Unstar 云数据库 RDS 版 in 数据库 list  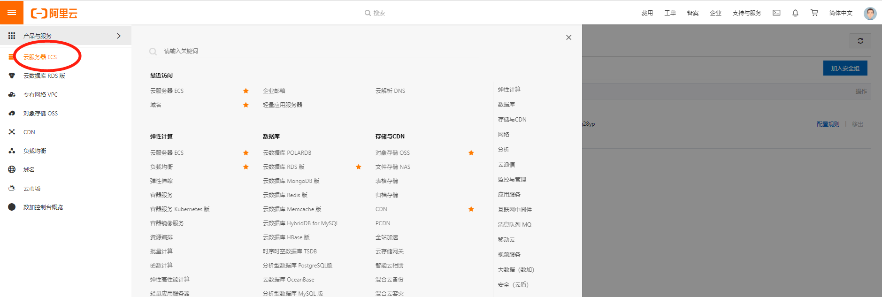tap(358, 167)
